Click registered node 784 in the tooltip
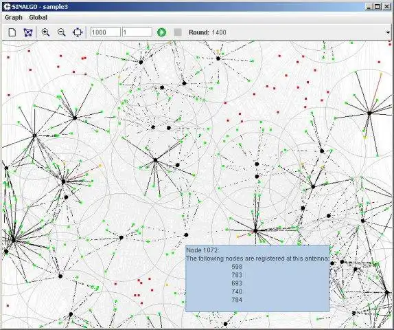Screen dimensions: 394x330 [237, 300]
